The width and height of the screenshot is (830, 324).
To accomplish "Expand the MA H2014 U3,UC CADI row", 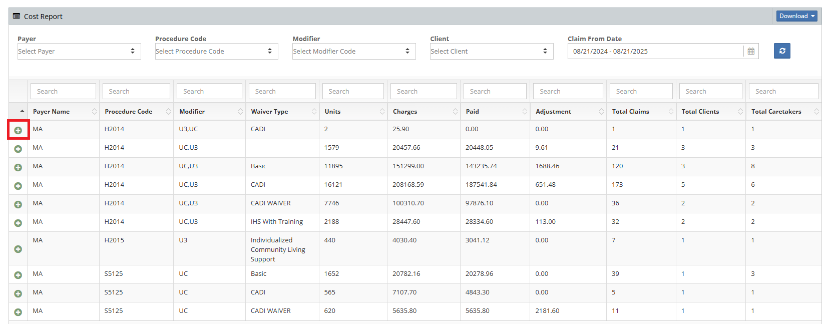I will [18, 130].
